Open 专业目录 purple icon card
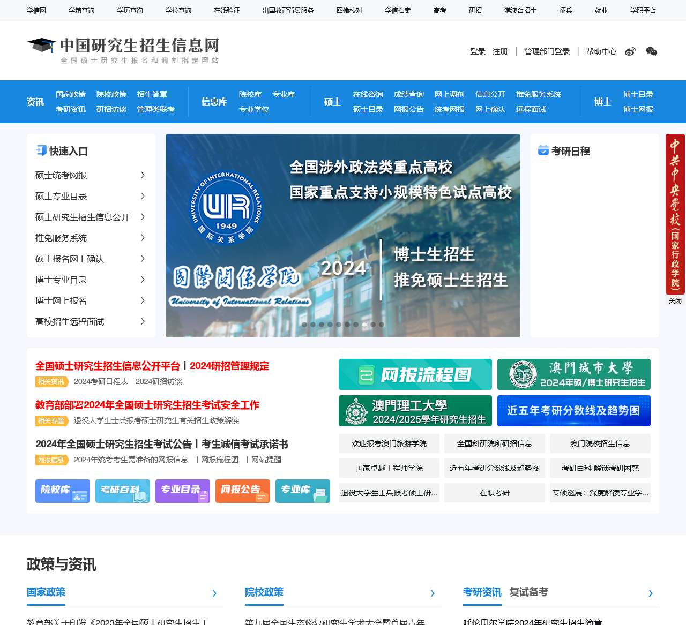686x625 pixels. tap(182, 491)
